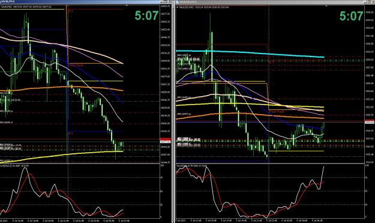Image resolution: width=375 pixels, height=223 pixels.
Task: Select the Pivot Point label on US30 chart
Action: 76,65
